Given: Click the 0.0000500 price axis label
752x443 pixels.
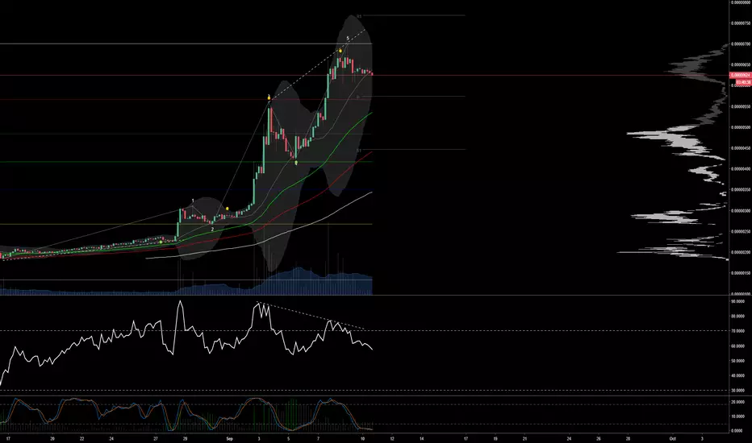Looking at the screenshot, I should 741,127.
